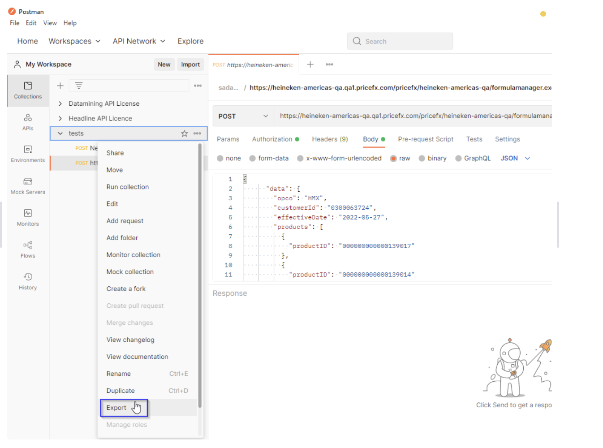603x448 pixels.
Task: Go to Home
Action: [x=27, y=41]
